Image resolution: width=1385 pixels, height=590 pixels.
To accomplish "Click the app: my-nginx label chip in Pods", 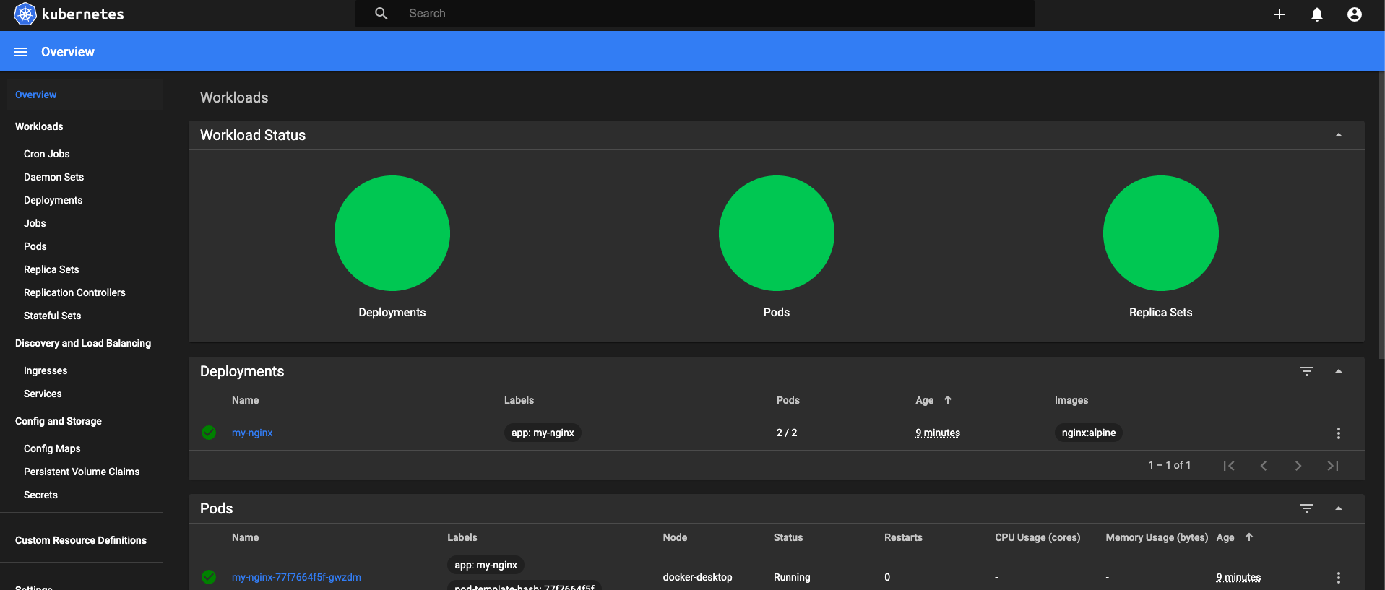I will point(486,565).
